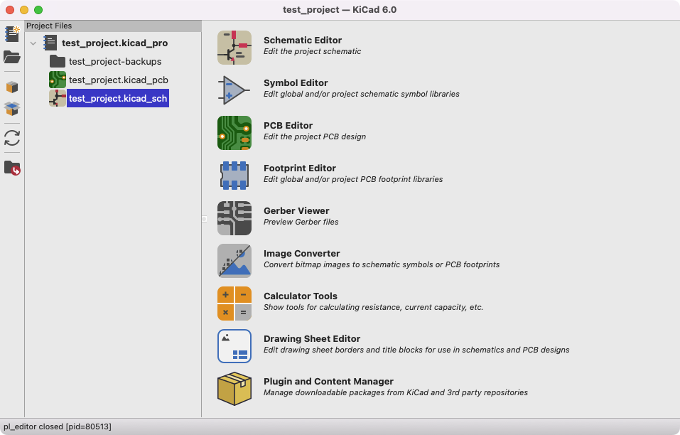
Task: Click the Symbol Editor title text
Action: (x=296, y=82)
